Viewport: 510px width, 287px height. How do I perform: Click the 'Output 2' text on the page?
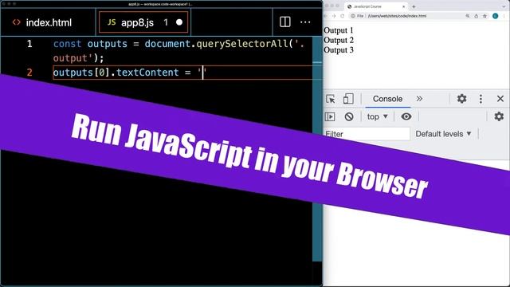338,40
